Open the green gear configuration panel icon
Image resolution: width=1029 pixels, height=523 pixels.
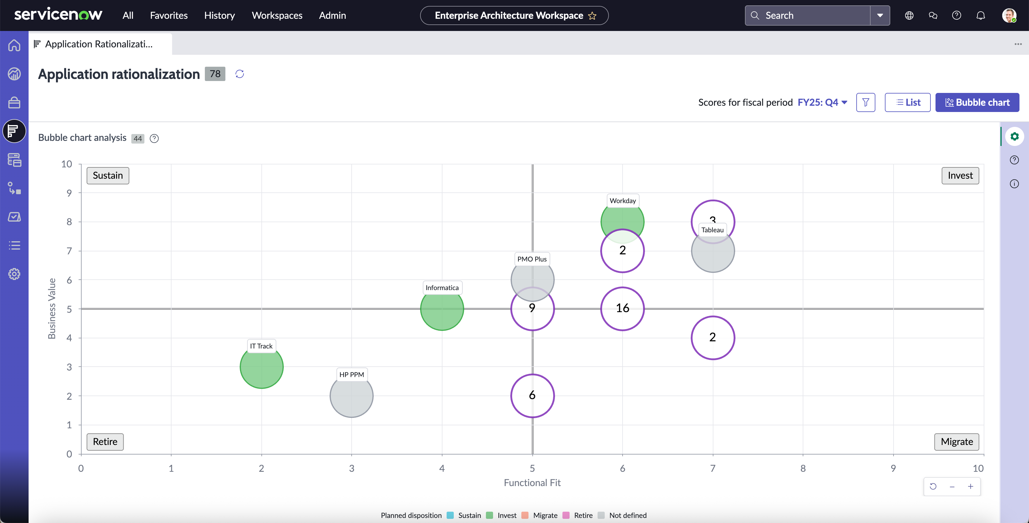click(x=1015, y=137)
